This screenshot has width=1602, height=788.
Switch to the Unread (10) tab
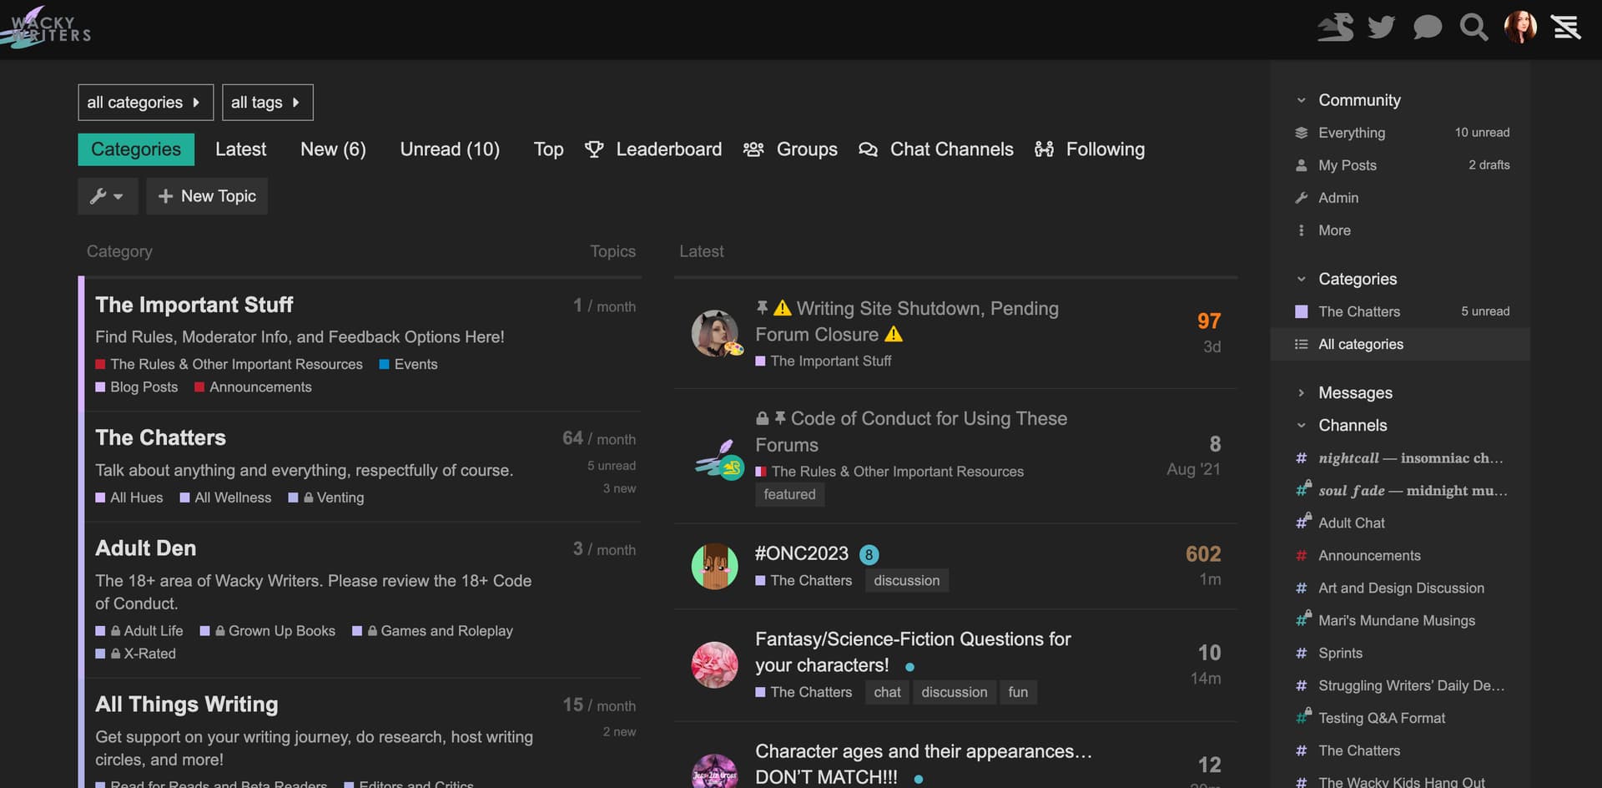449,149
